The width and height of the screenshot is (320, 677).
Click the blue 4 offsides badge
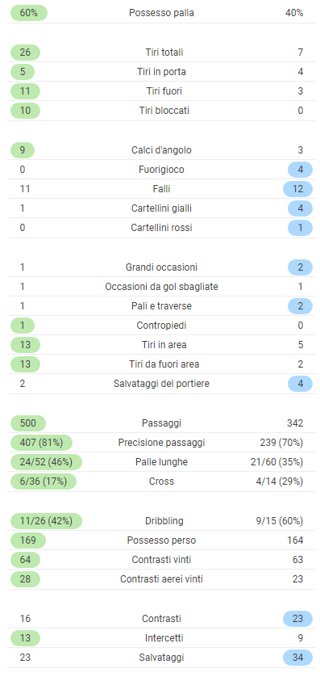pos(300,170)
